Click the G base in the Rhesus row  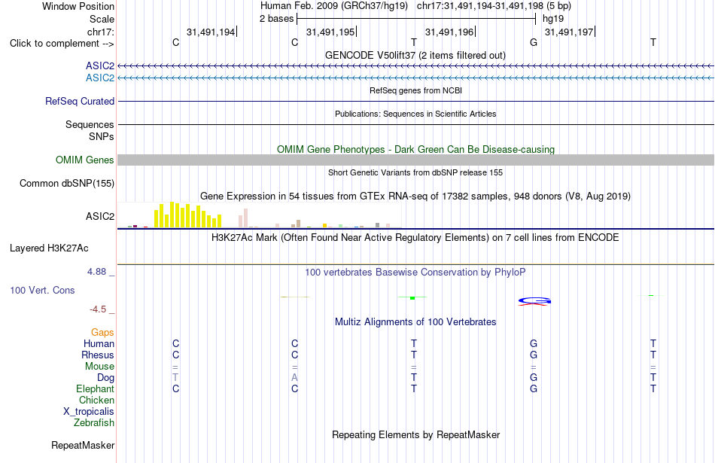click(x=534, y=355)
